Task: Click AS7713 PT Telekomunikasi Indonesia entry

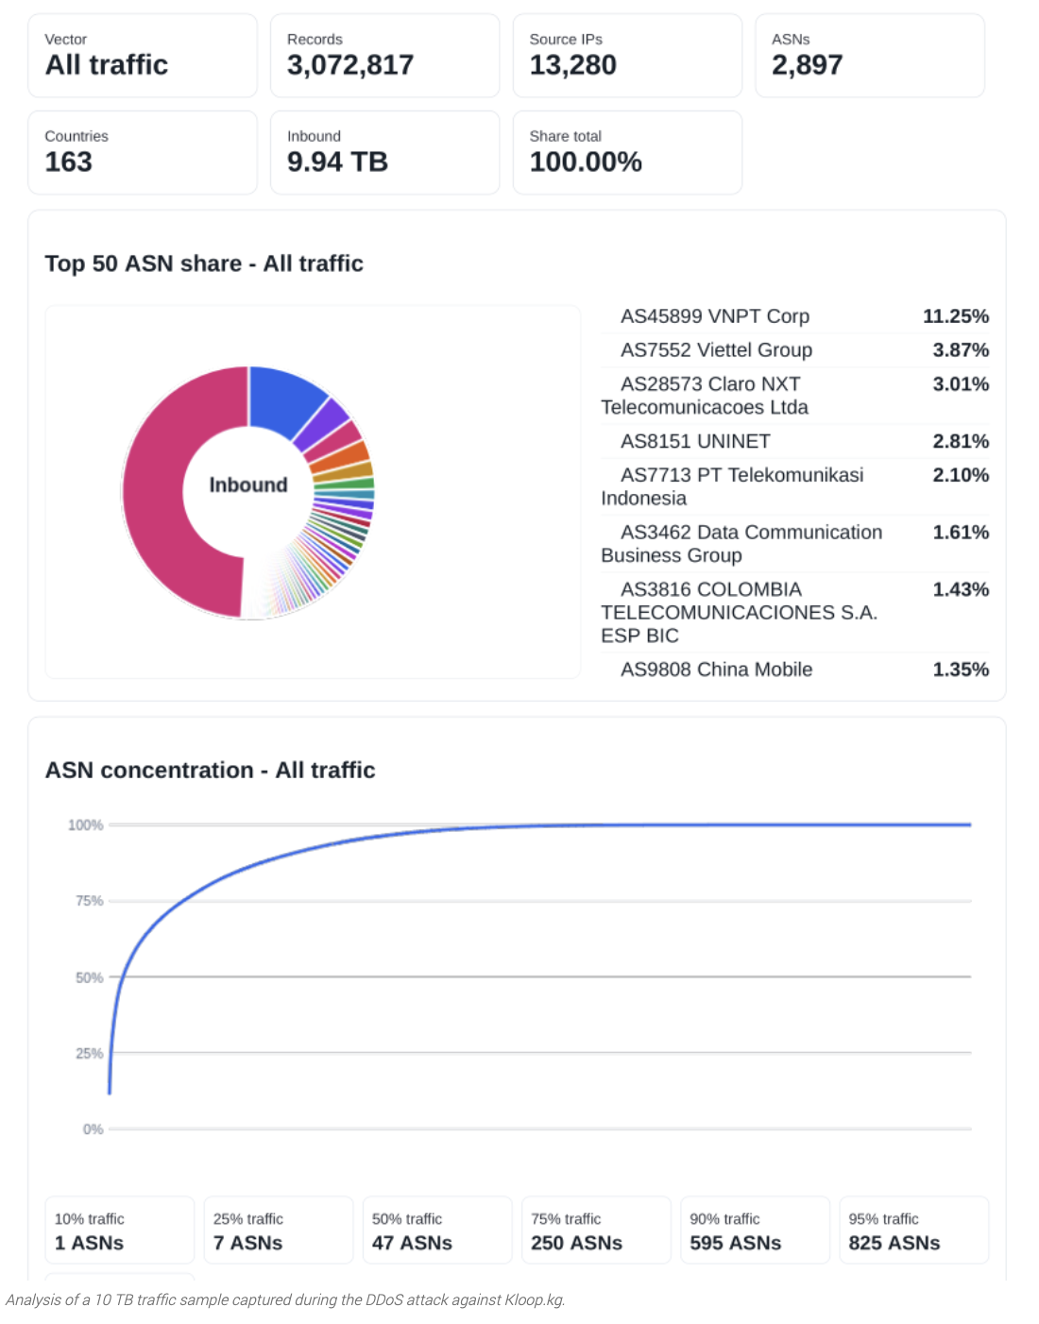Action: (x=795, y=486)
